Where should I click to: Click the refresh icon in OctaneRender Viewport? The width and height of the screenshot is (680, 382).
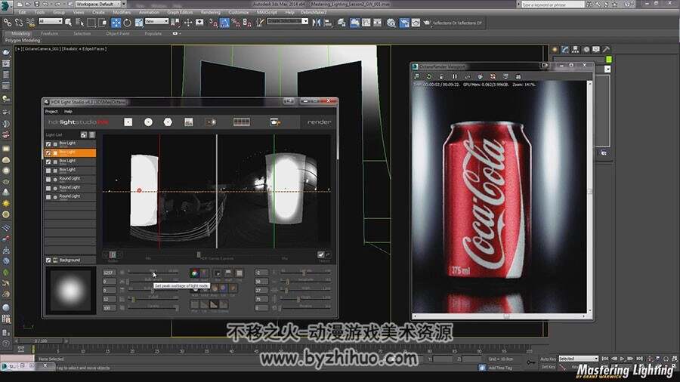[x=429, y=77]
